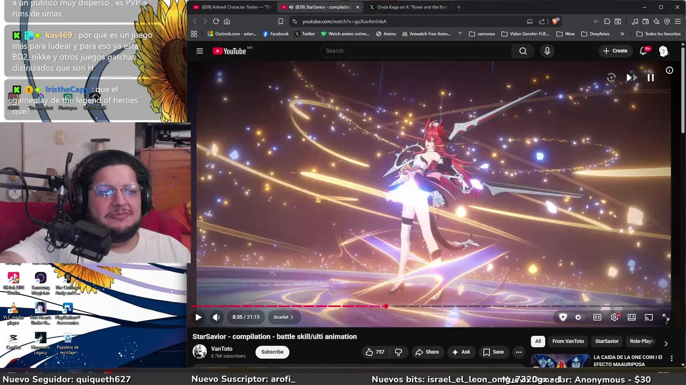Open the browser apps grid in bookmarks bar
Viewport: 686px width, 385px height.
(194, 34)
